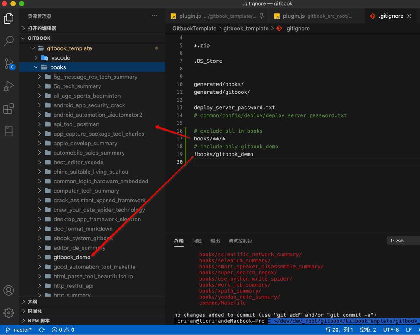Expand the NPM 脚本 section

coord(38,321)
